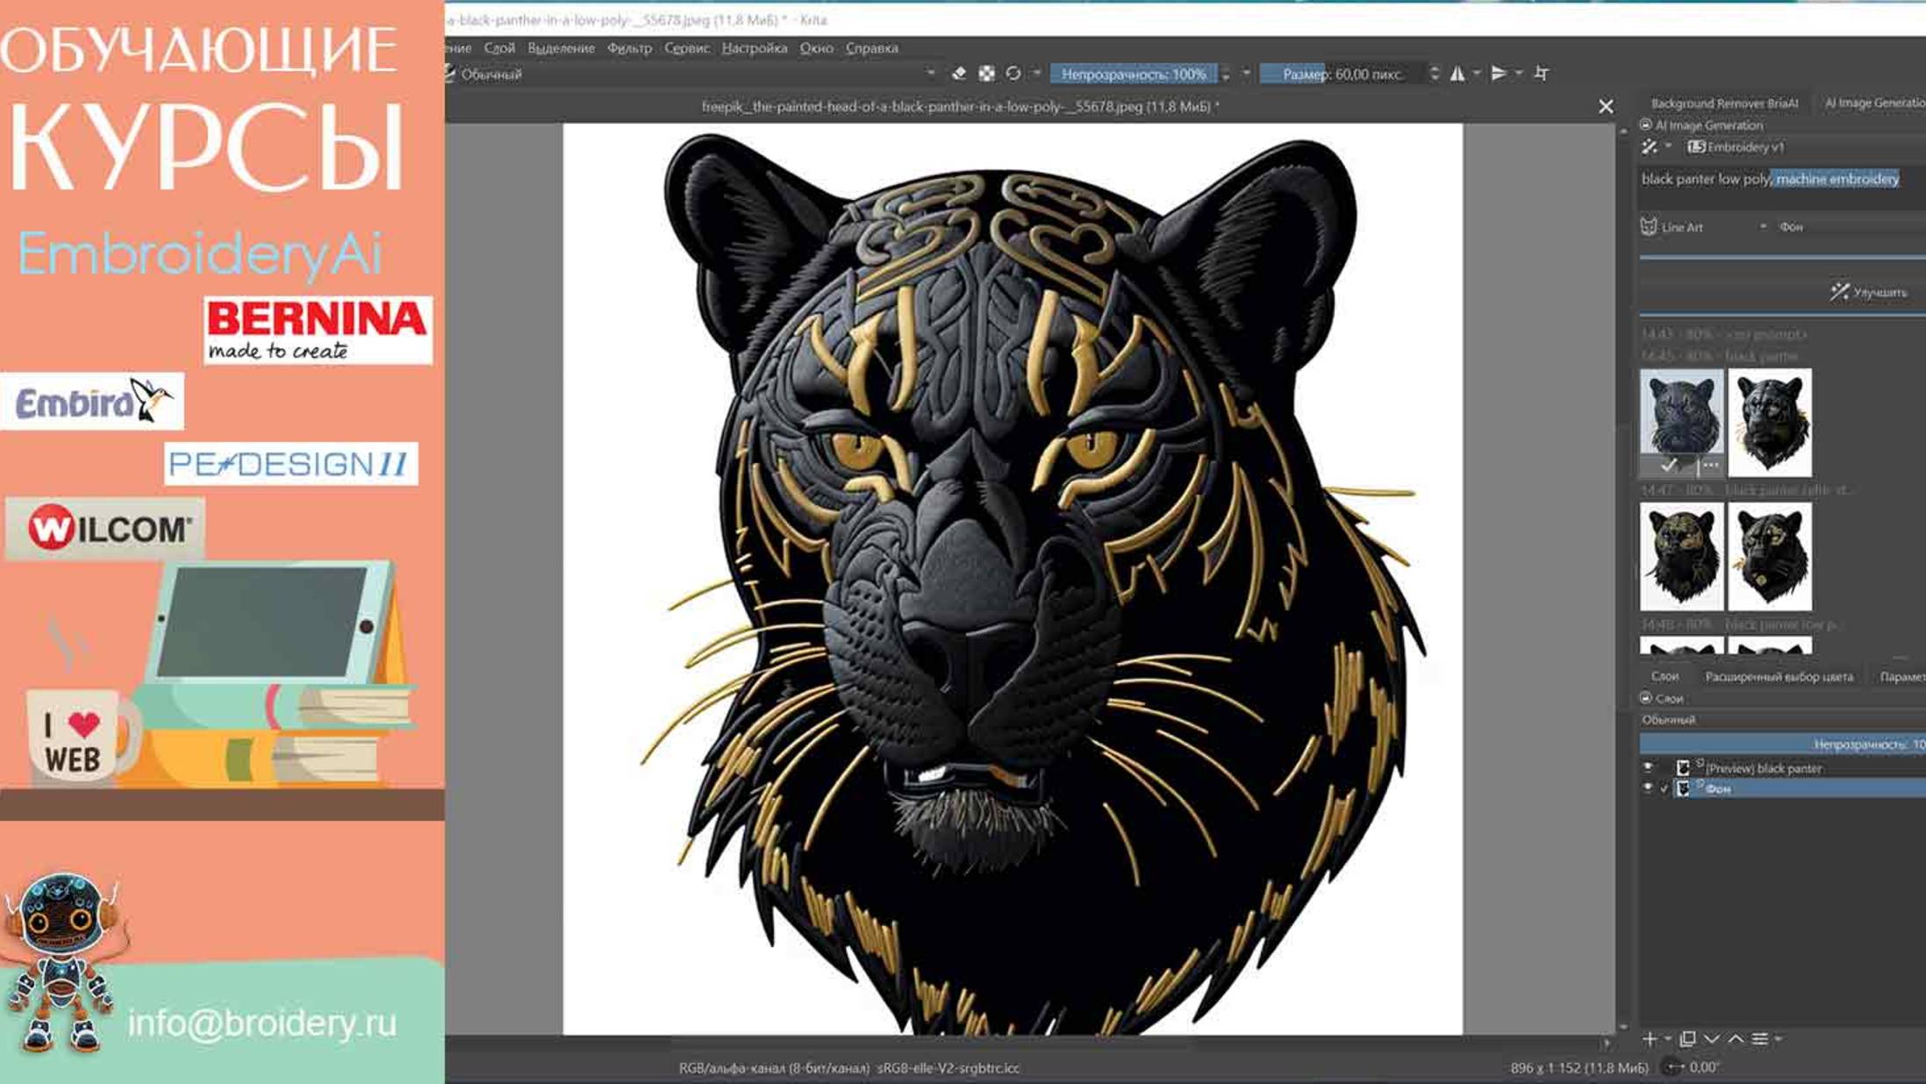This screenshot has height=1084, width=1926.
Task: Hide the [Preview] black panter layer
Action: coord(1648,767)
